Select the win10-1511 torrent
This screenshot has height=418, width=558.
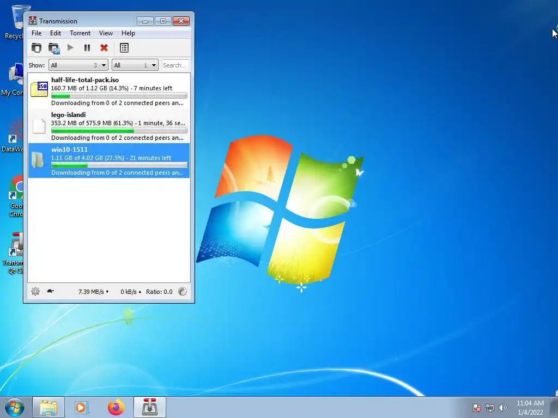[109, 161]
